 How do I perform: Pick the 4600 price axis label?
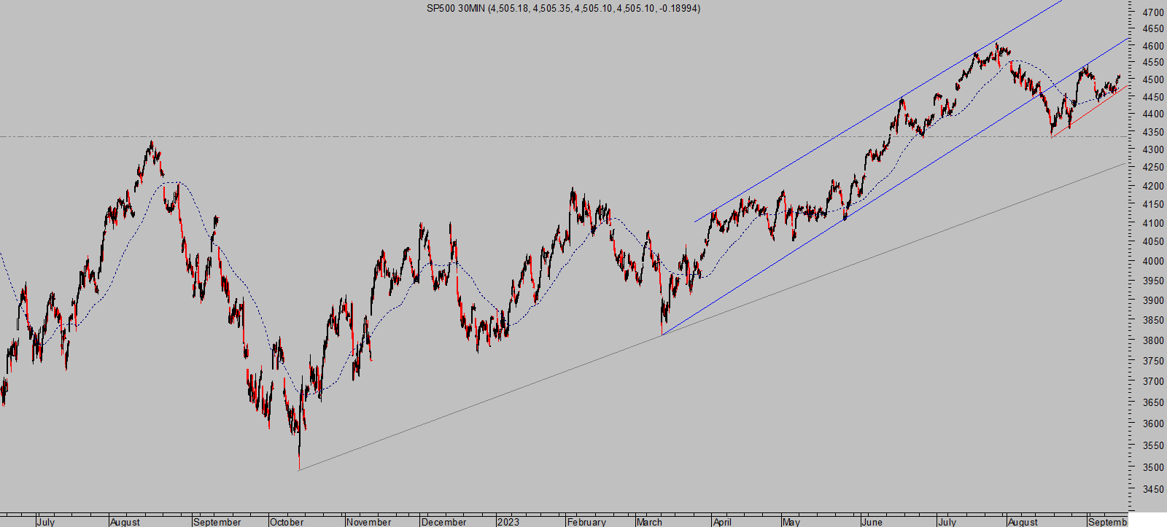1153,46
